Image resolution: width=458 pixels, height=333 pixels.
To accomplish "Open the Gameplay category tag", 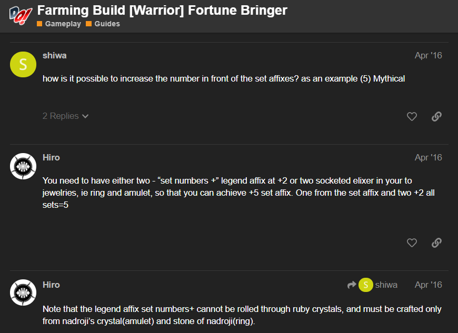I will [x=59, y=24].
